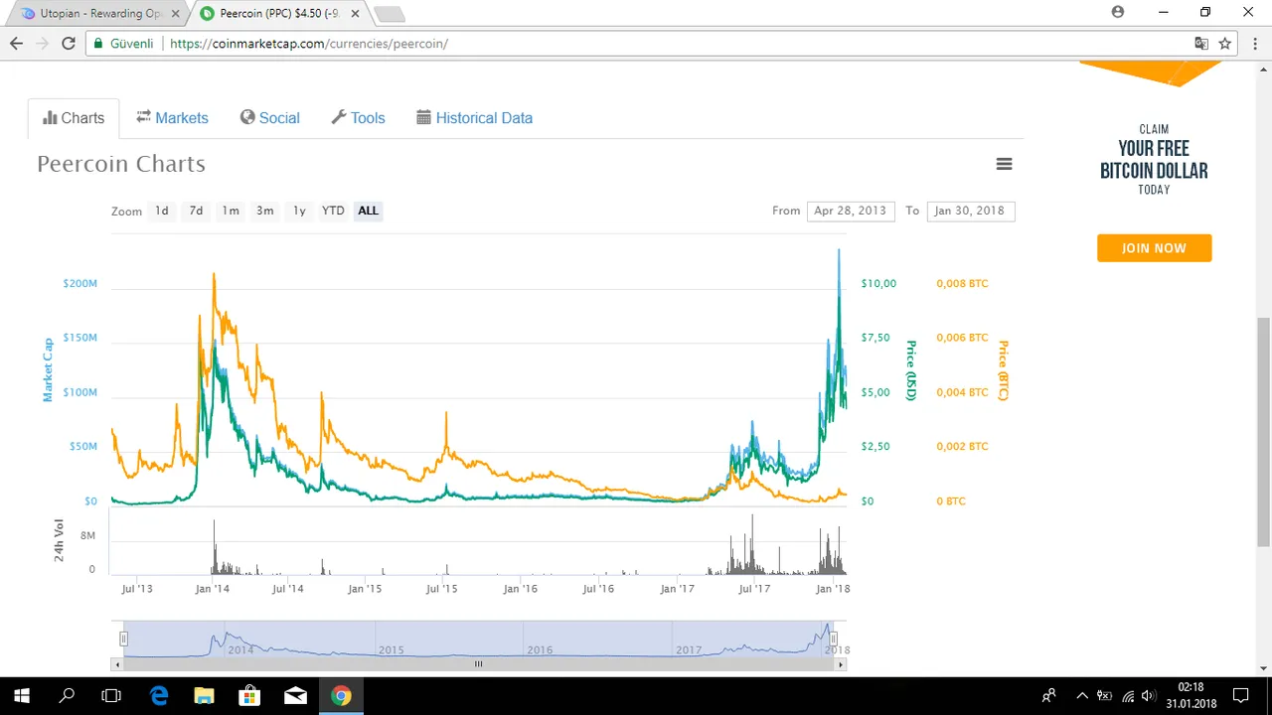Open a new browser tab
Viewport: 1272px width, 715px height.
(389, 14)
